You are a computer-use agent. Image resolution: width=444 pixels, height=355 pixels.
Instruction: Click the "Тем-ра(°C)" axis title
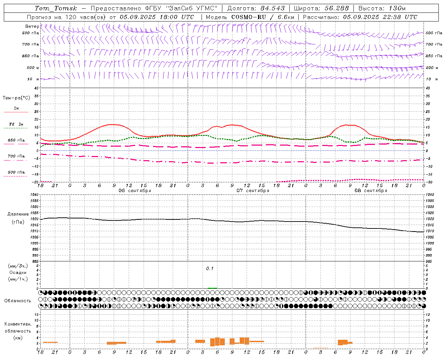click(16, 98)
